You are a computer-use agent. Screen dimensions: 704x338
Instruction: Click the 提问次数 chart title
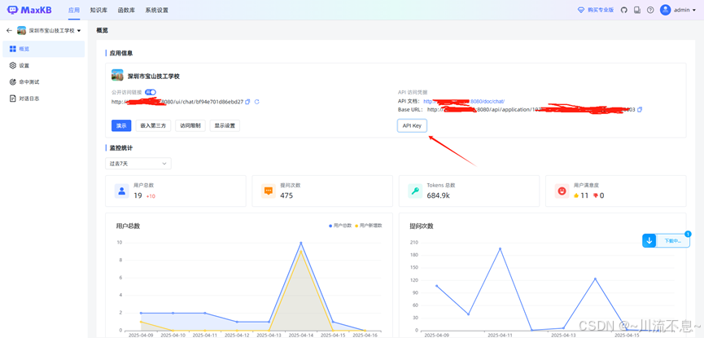[422, 226]
